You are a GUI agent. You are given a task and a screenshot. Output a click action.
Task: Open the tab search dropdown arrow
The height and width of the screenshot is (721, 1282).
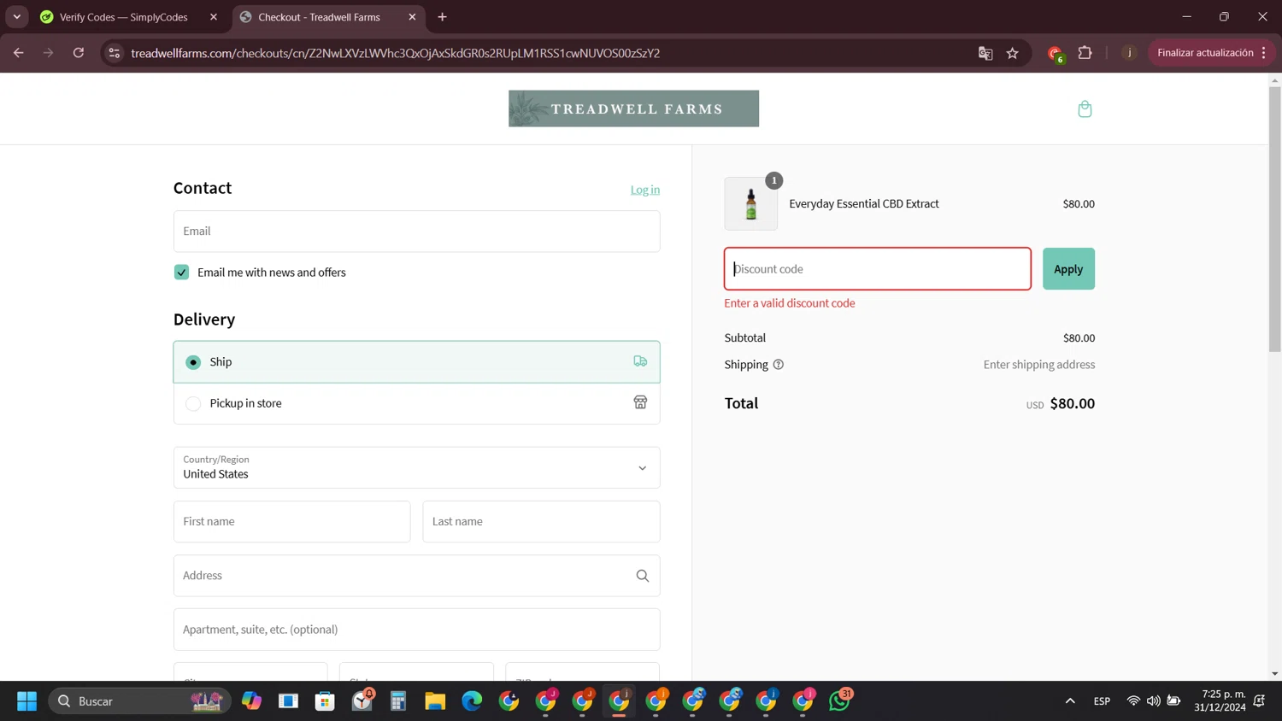pos(17,17)
